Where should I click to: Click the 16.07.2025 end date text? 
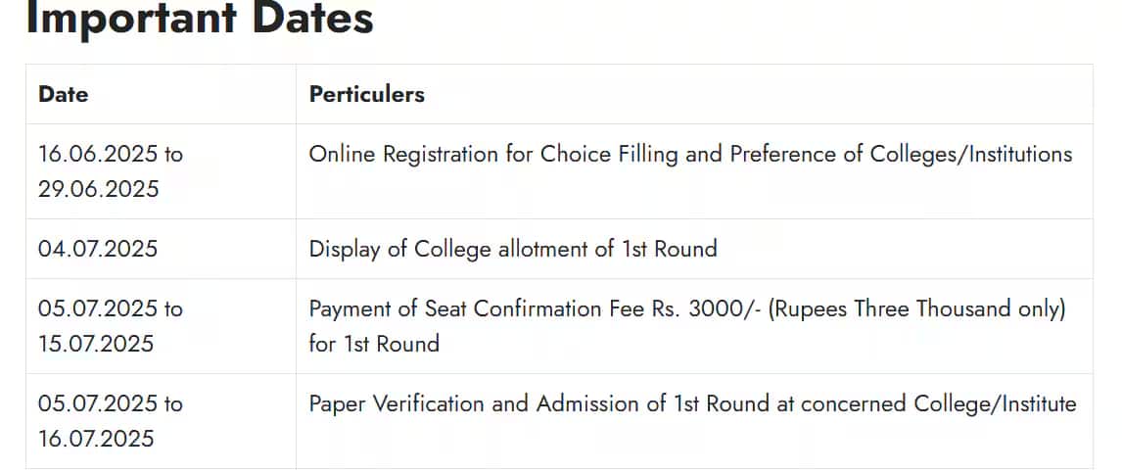tap(96, 438)
